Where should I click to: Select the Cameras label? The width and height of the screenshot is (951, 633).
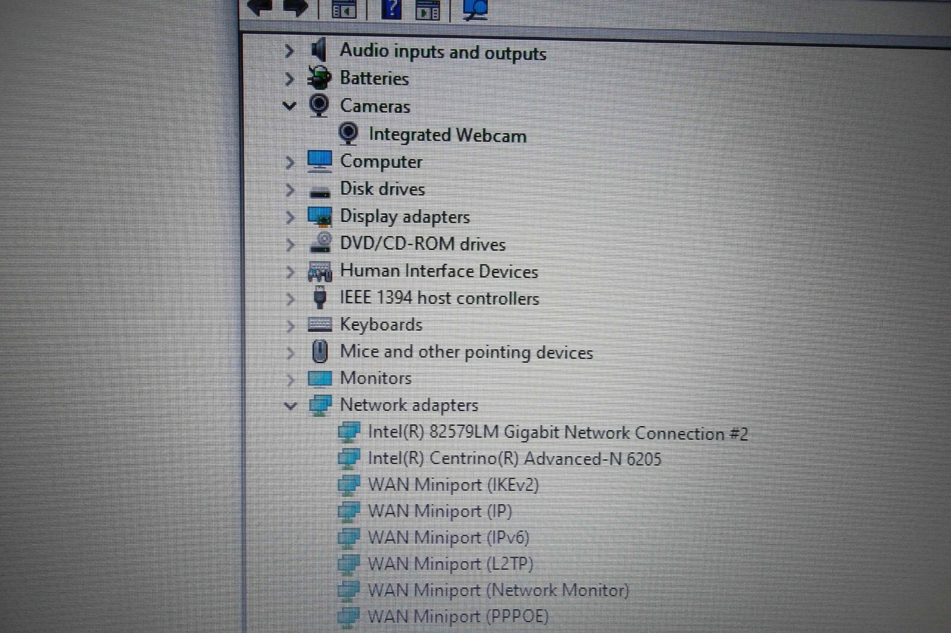pos(375,106)
